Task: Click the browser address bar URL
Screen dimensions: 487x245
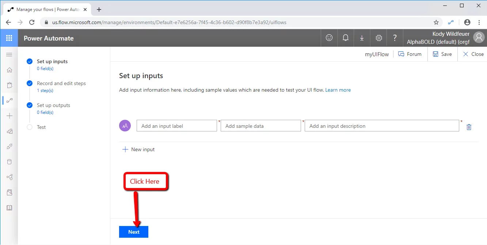Action: [169, 22]
